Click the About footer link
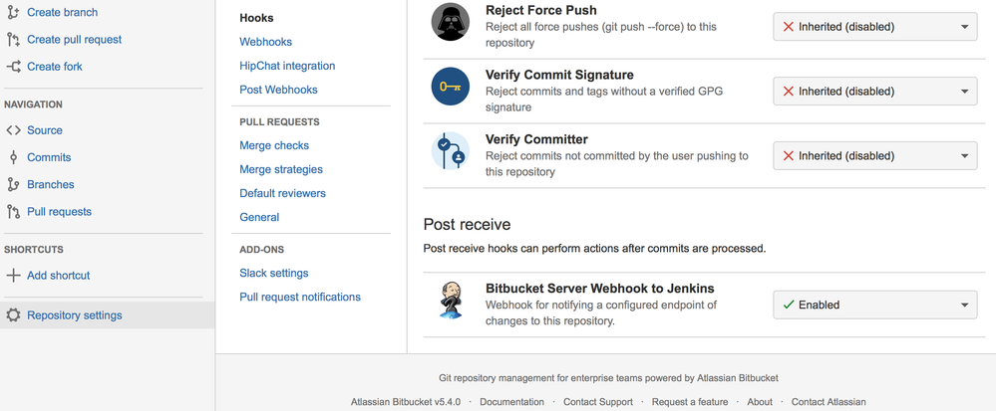996x411 pixels. coord(760,402)
